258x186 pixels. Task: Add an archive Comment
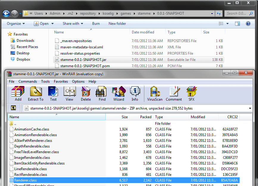[174, 93]
